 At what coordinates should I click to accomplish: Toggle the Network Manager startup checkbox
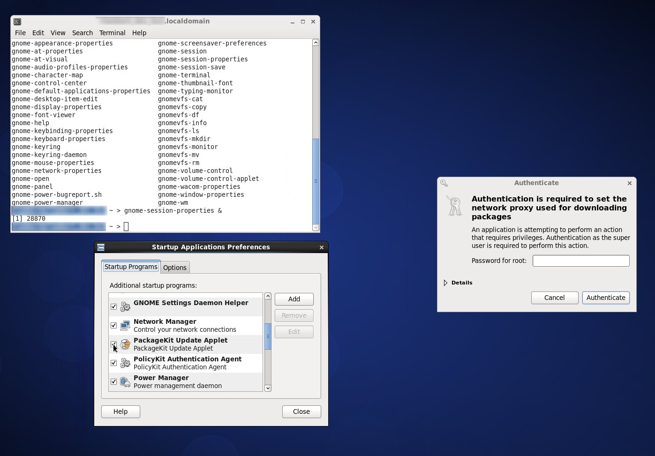click(x=113, y=325)
